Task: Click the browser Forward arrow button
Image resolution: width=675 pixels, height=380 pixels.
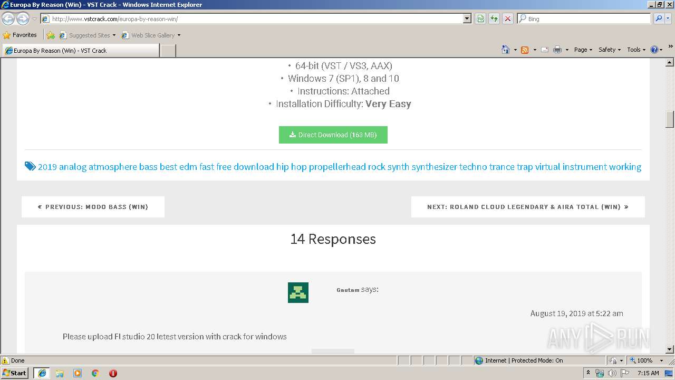Action: (x=23, y=18)
